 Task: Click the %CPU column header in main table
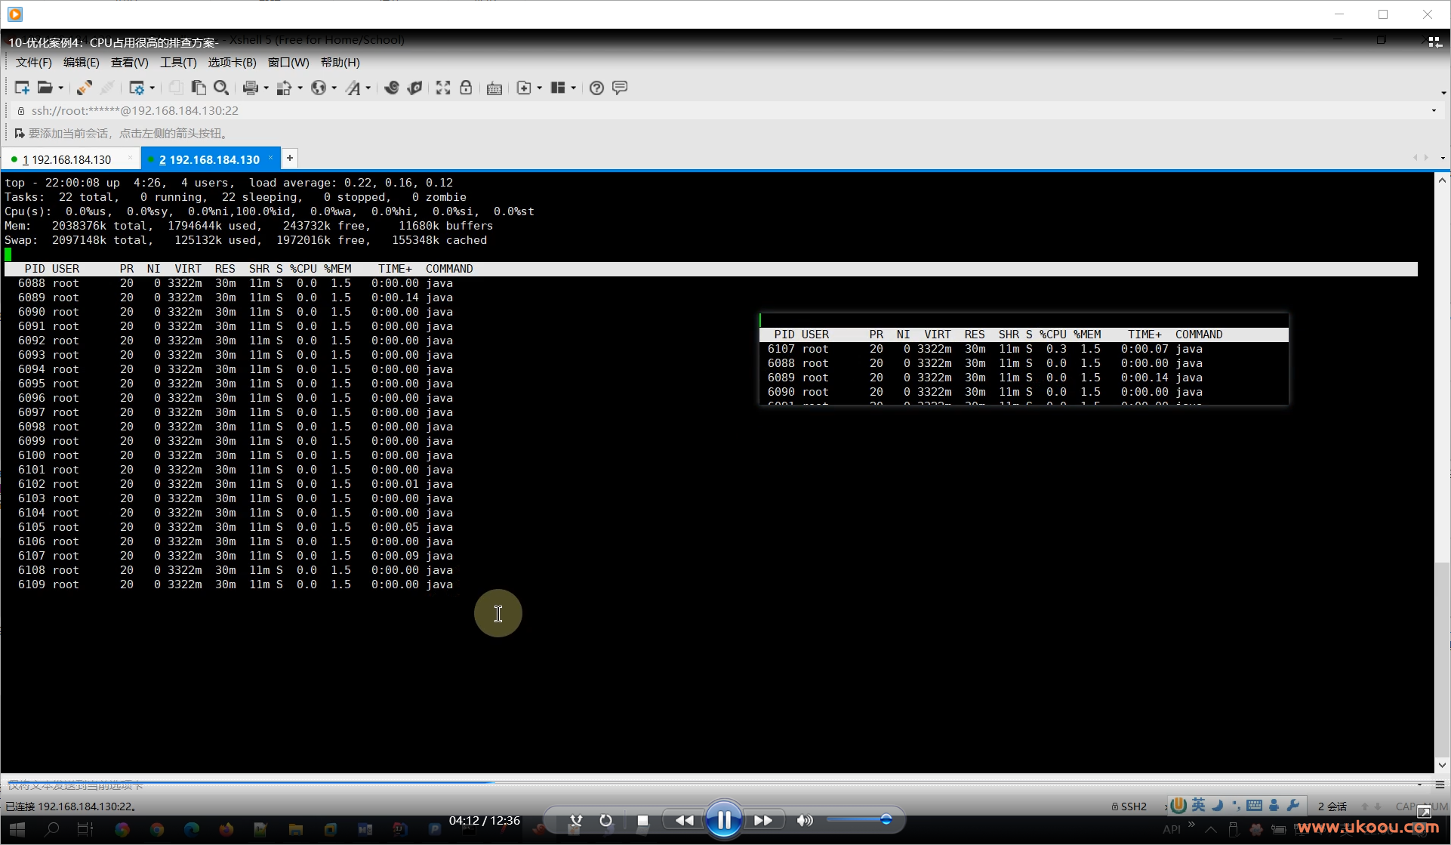tap(303, 269)
